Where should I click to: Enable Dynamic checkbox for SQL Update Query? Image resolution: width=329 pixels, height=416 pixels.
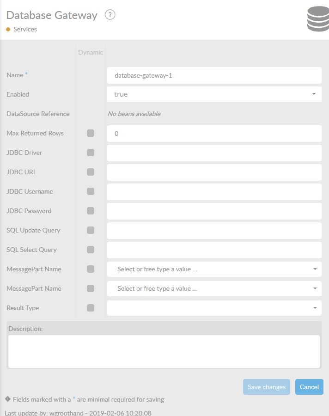pyautogui.click(x=91, y=230)
